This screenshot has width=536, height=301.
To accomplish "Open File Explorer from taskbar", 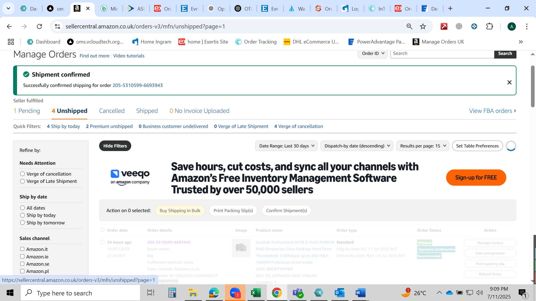I will pyautogui.click(x=193, y=293).
